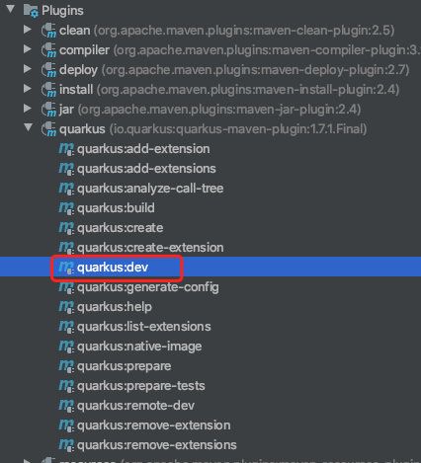Collapse the quarkus plugin node
This screenshot has height=463, width=421.
[29, 127]
